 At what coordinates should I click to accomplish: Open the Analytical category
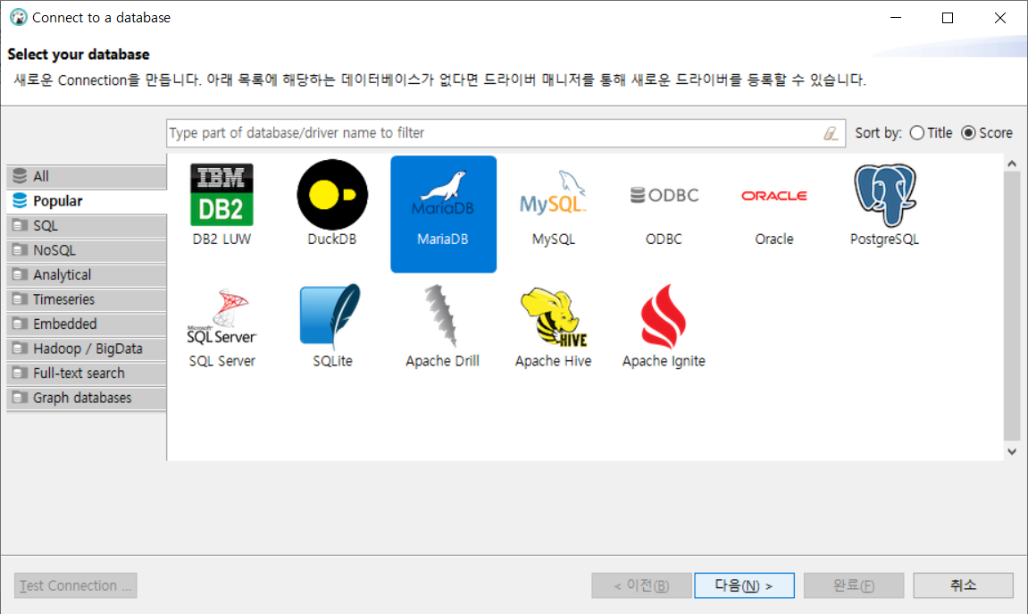(x=87, y=275)
